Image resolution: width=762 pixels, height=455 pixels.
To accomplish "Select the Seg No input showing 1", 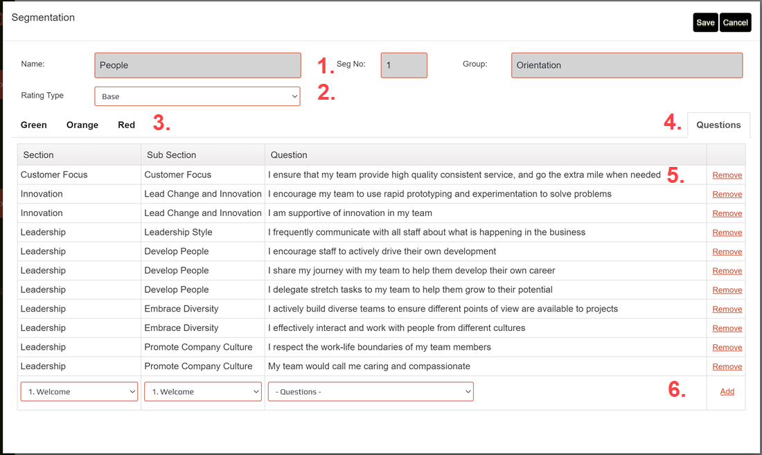I will coord(404,64).
